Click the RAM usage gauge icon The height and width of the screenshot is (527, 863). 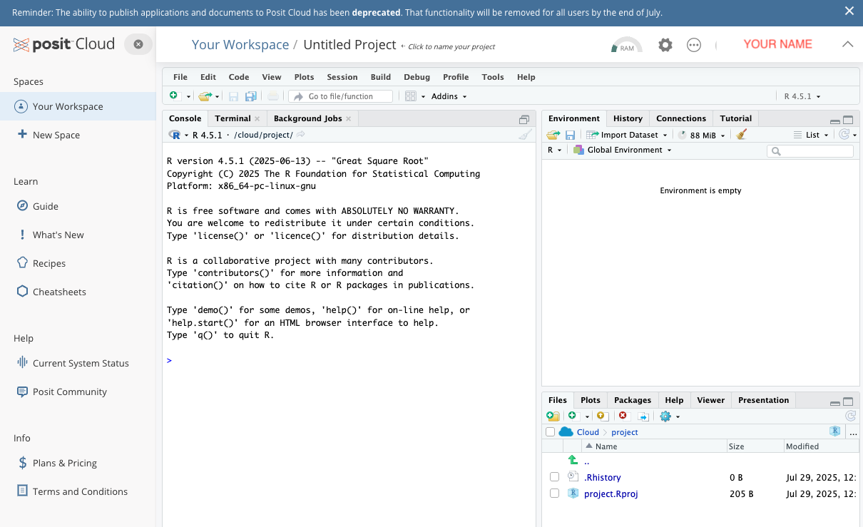[626, 46]
